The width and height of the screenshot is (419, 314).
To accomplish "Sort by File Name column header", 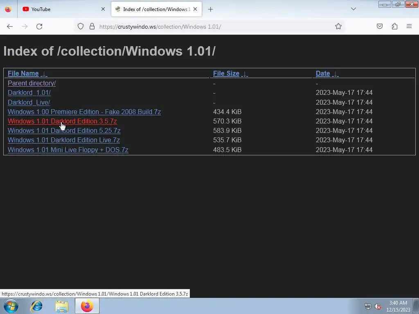I will pyautogui.click(x=23, y=74).
